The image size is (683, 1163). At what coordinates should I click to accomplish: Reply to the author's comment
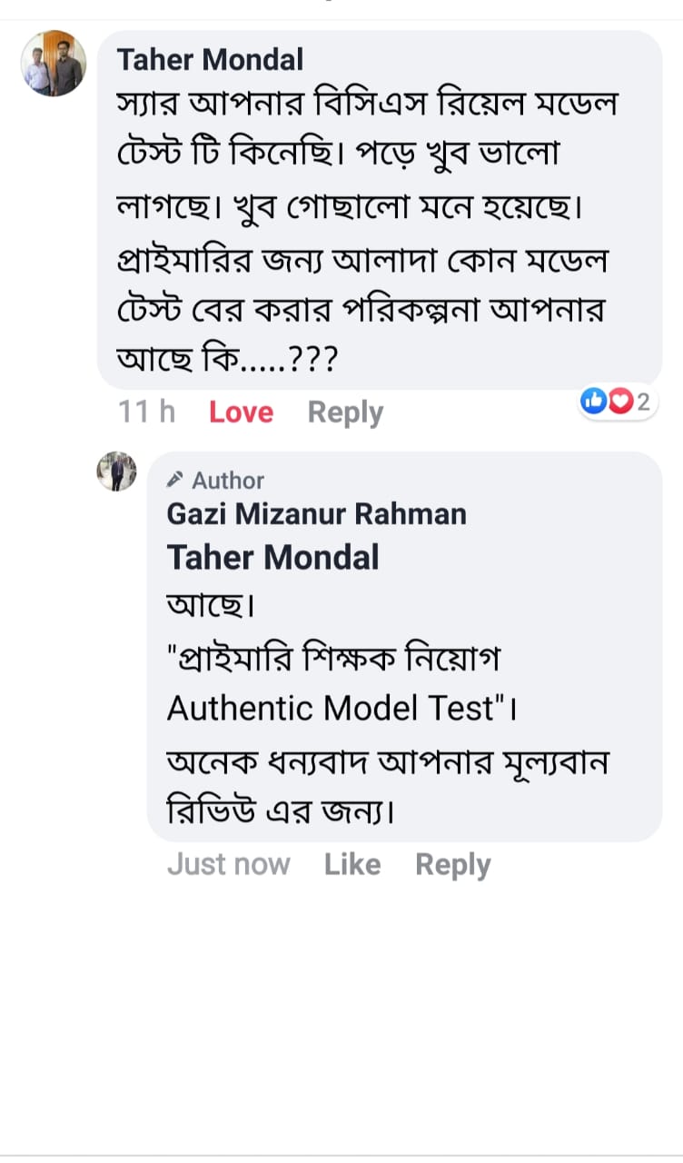[x=452, y=864]
